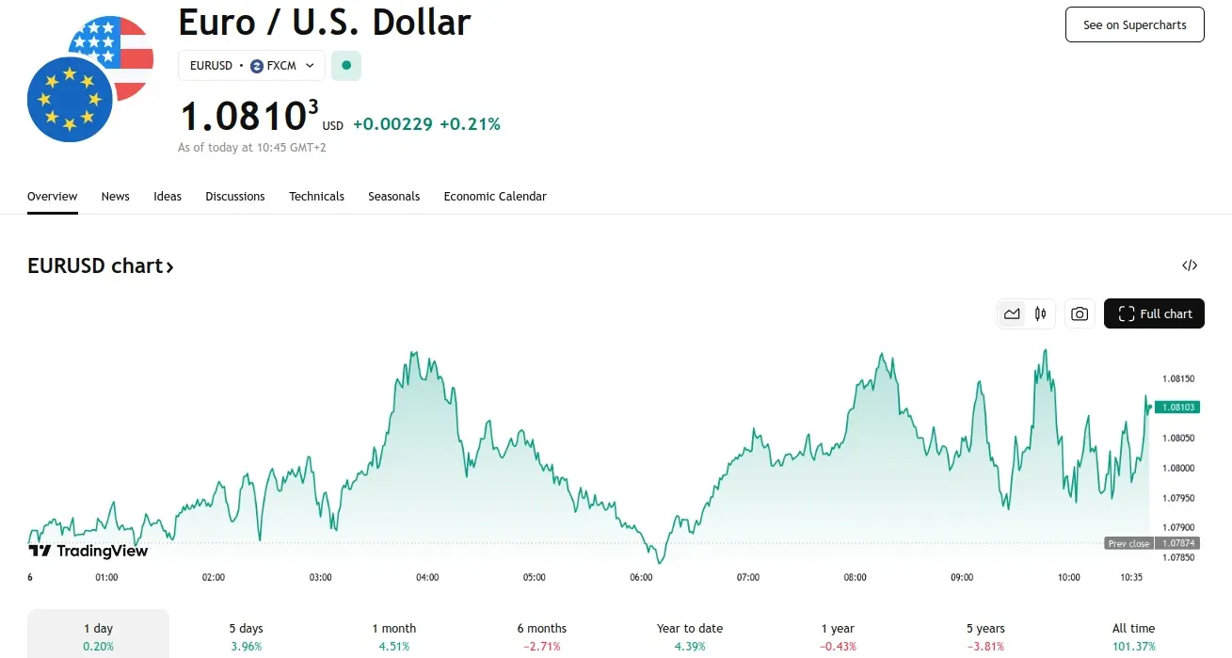The width and height of the screenshot is (1232, 658).
Task: Click the green market status indicator
Action: tap(346, 66)
